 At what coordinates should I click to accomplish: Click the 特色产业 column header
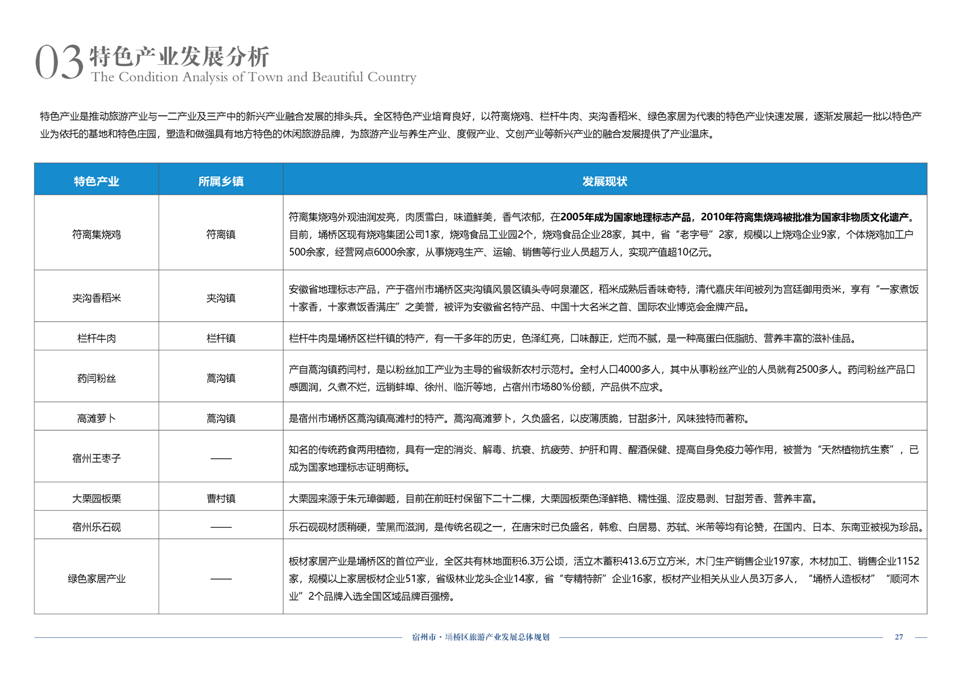(x=96, y=182)
